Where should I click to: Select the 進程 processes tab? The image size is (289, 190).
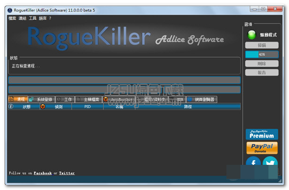(18, 99)
